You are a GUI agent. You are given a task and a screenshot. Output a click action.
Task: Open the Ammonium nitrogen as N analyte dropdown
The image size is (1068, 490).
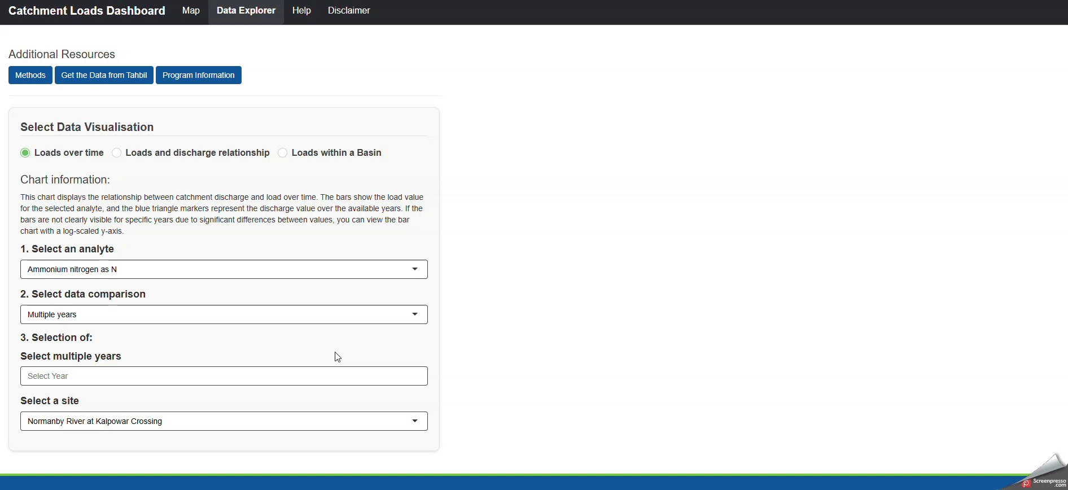click(224, 269)
